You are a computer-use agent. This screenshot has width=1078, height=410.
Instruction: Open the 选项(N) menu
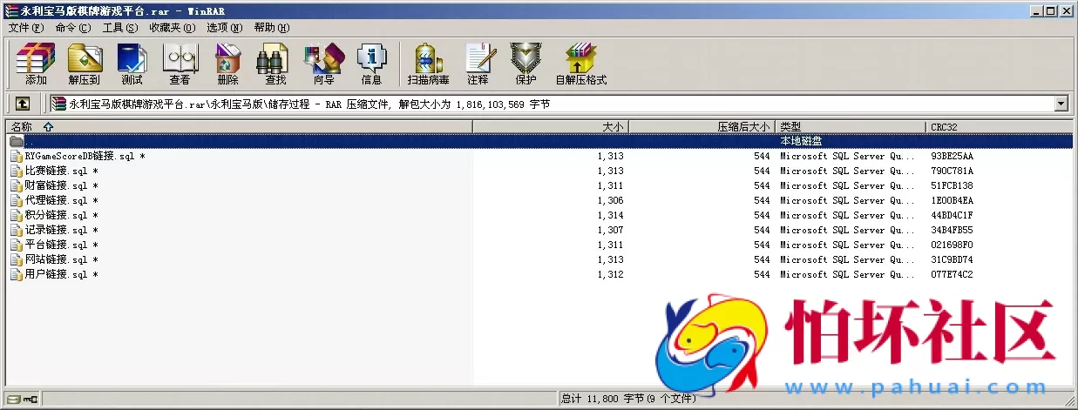click(224, 27)
